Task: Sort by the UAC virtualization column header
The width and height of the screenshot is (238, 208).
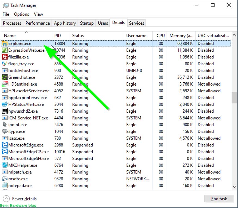Action: (213, 36)
